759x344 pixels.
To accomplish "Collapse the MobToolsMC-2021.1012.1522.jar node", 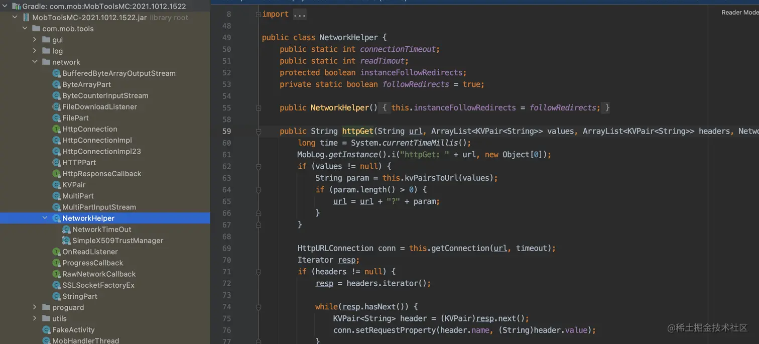I will tap(15, 18).
